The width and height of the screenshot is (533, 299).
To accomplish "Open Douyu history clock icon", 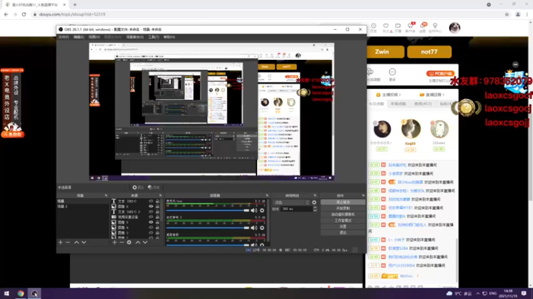I will pos(374,26).
